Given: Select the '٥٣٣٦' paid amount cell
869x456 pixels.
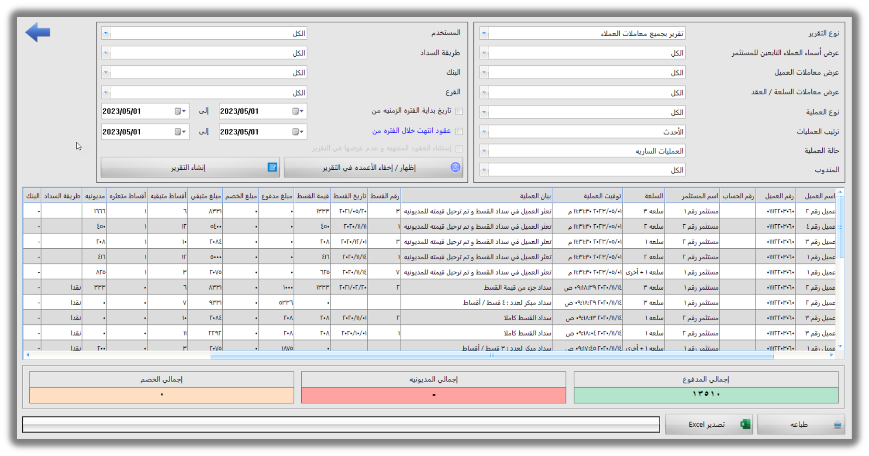Looking at the screenshot, I should tap(276, 303).
